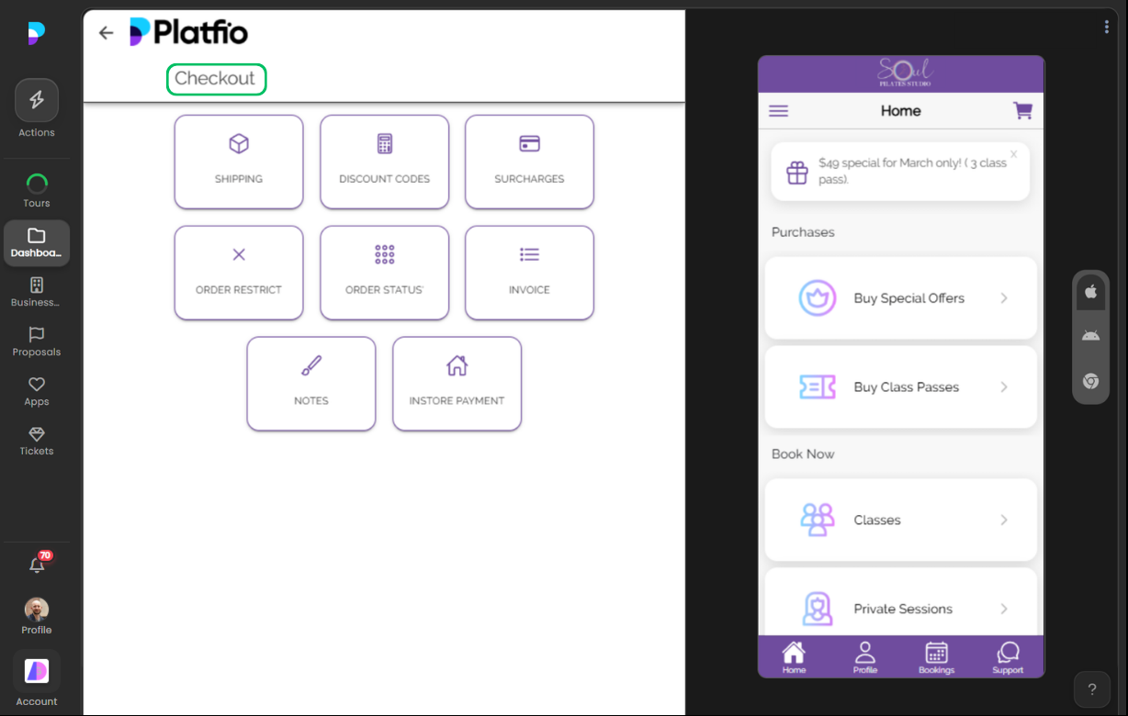The image size is (1128, 716).
Task: Open the Instore Payment tile
Action: 457,384
